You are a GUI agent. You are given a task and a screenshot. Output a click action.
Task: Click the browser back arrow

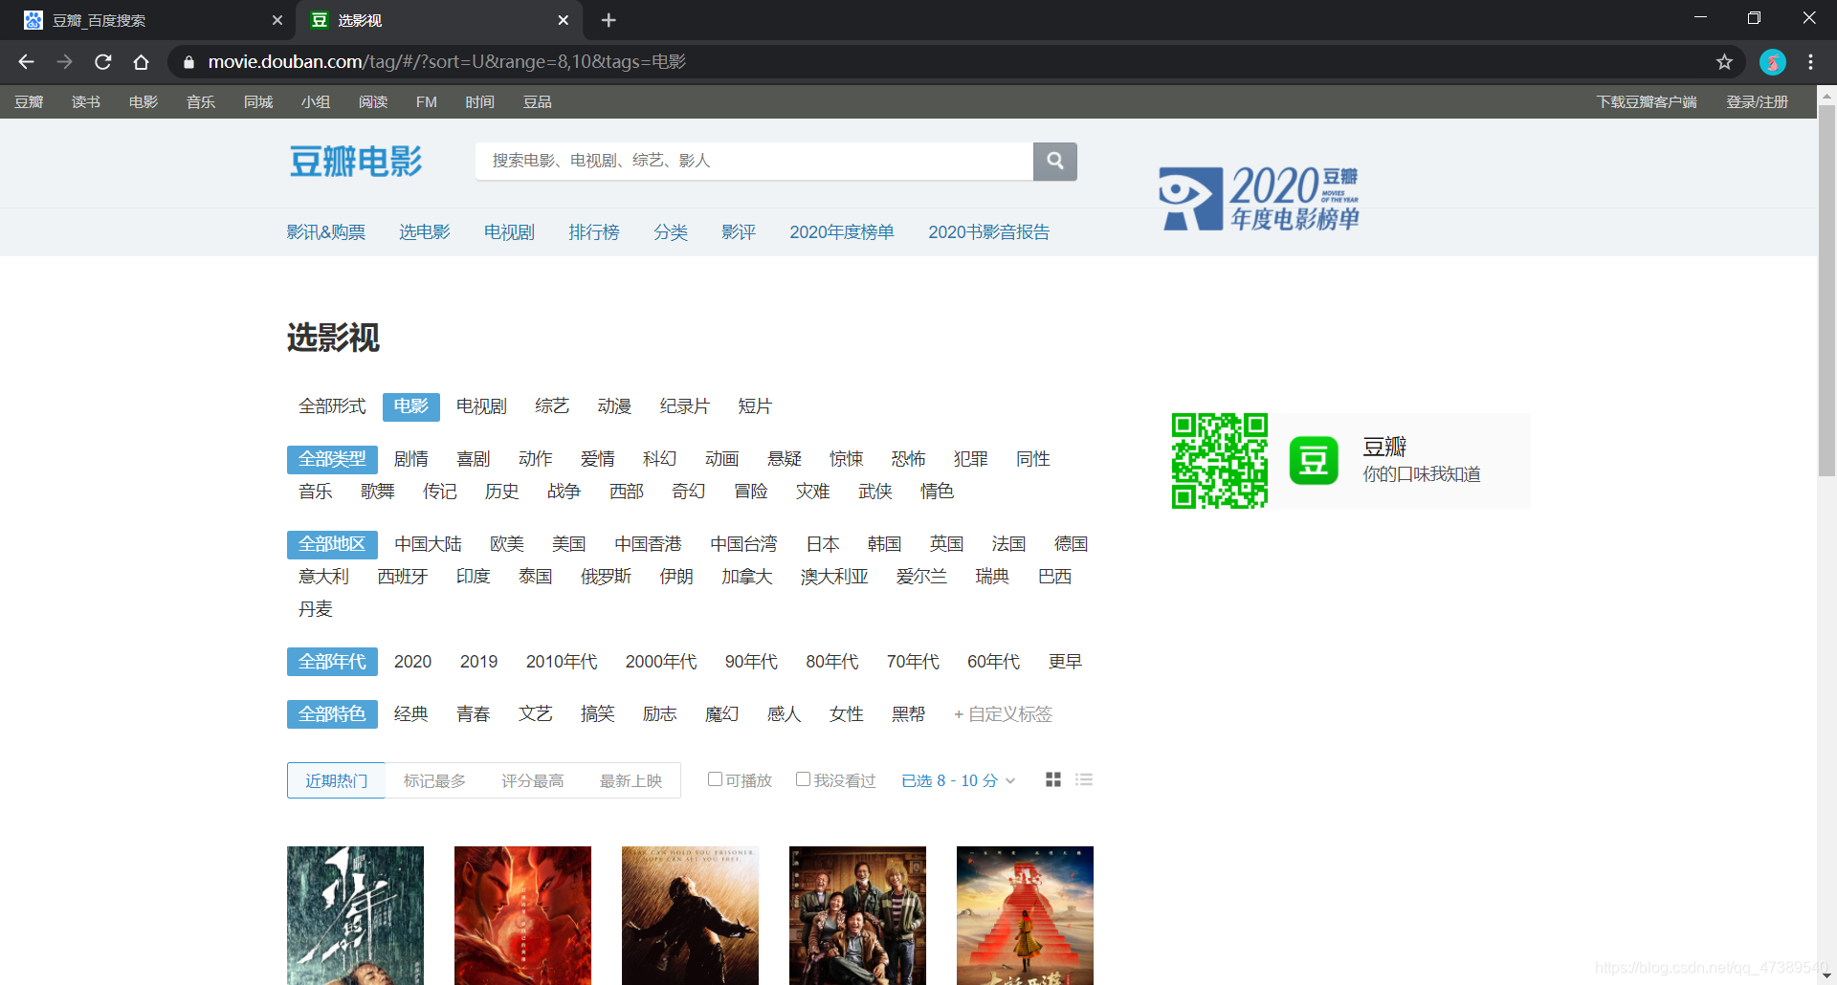coord(26,62)
